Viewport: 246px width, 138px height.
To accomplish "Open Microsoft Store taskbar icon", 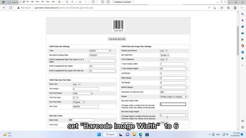I will [147, 135].
